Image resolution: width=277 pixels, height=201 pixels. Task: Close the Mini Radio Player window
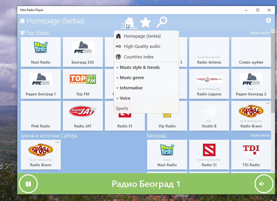coord(269,10)
